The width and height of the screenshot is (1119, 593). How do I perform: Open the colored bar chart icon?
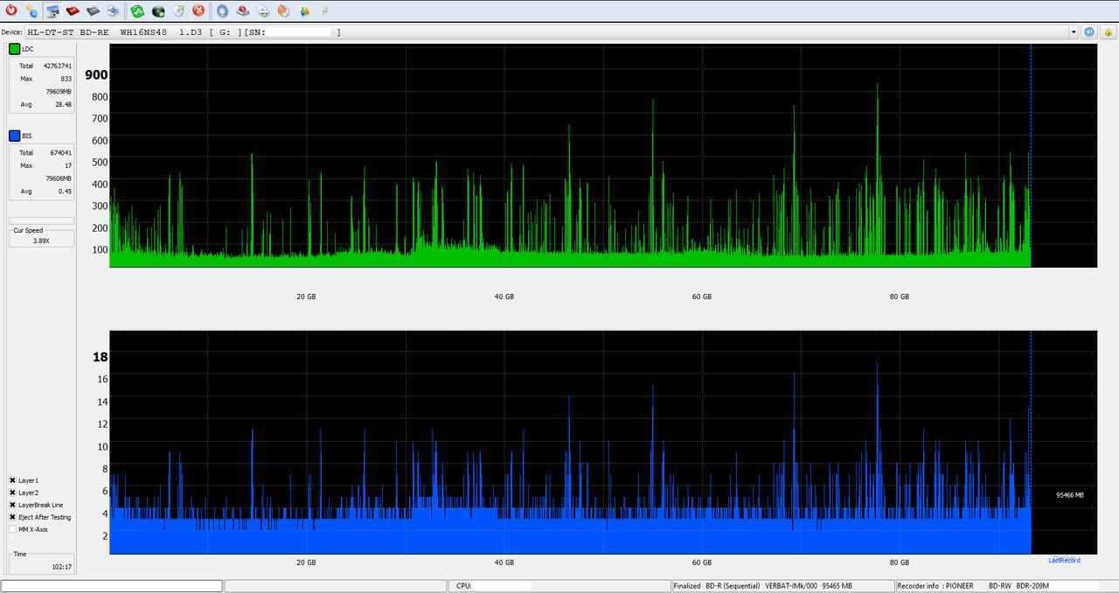pos(304,10)
